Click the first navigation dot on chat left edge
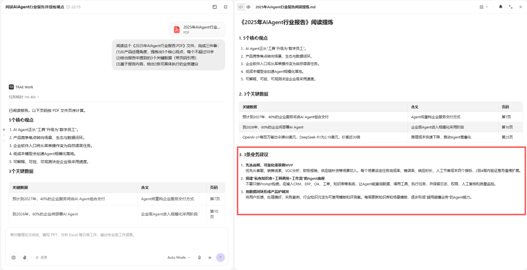The height and width of the screenshot is (270, 527). tap(4, 129)
